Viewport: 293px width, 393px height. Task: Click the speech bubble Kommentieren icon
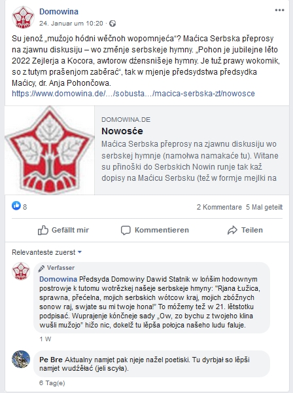(126, 230)
